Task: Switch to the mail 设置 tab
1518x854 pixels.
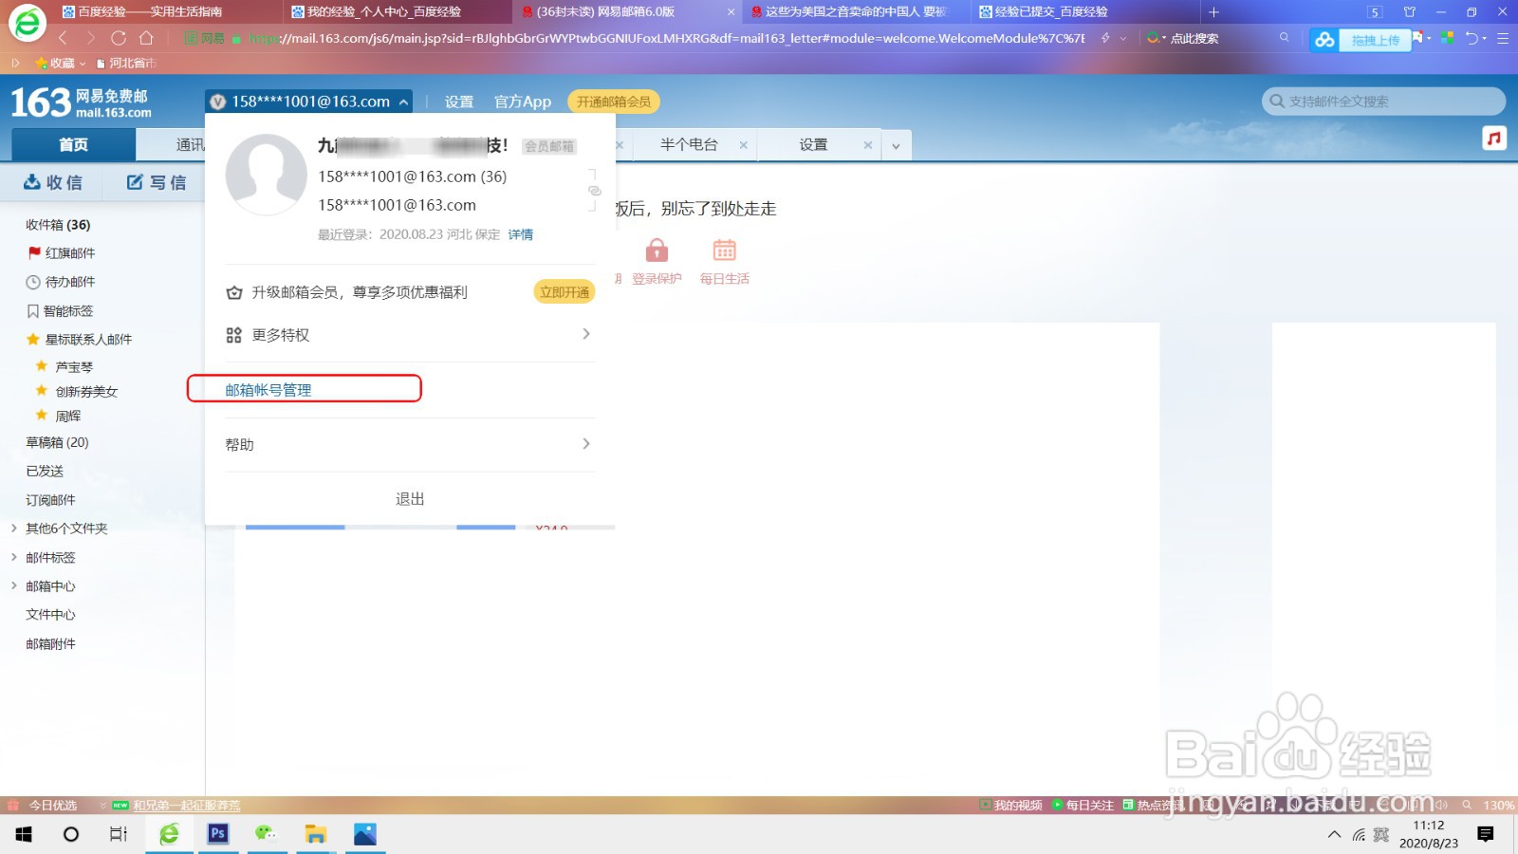Action: (x=813, y=144)
